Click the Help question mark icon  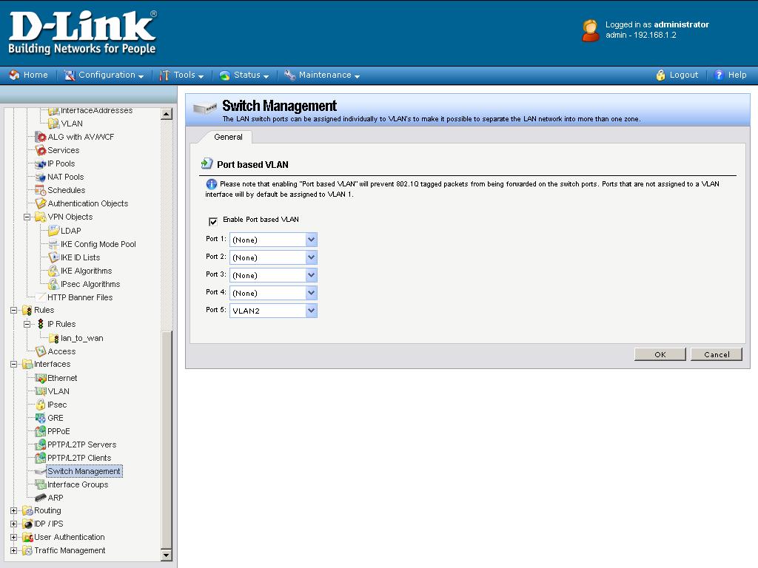(718, 75)
